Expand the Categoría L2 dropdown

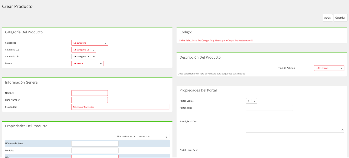coord(84,50)
